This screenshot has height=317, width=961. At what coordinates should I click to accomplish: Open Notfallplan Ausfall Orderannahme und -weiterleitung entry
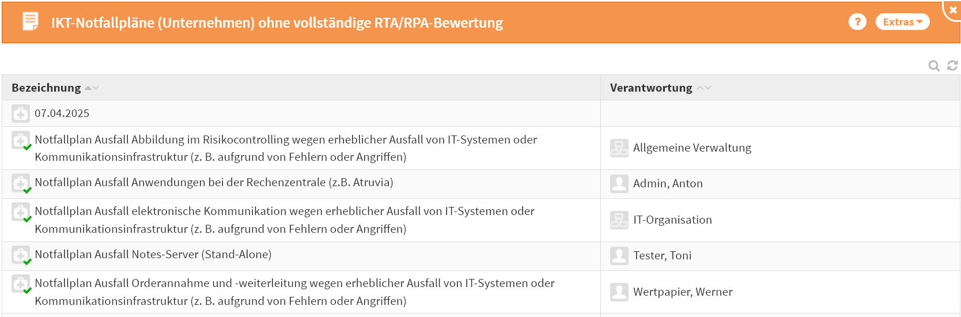tap(294, 284)
